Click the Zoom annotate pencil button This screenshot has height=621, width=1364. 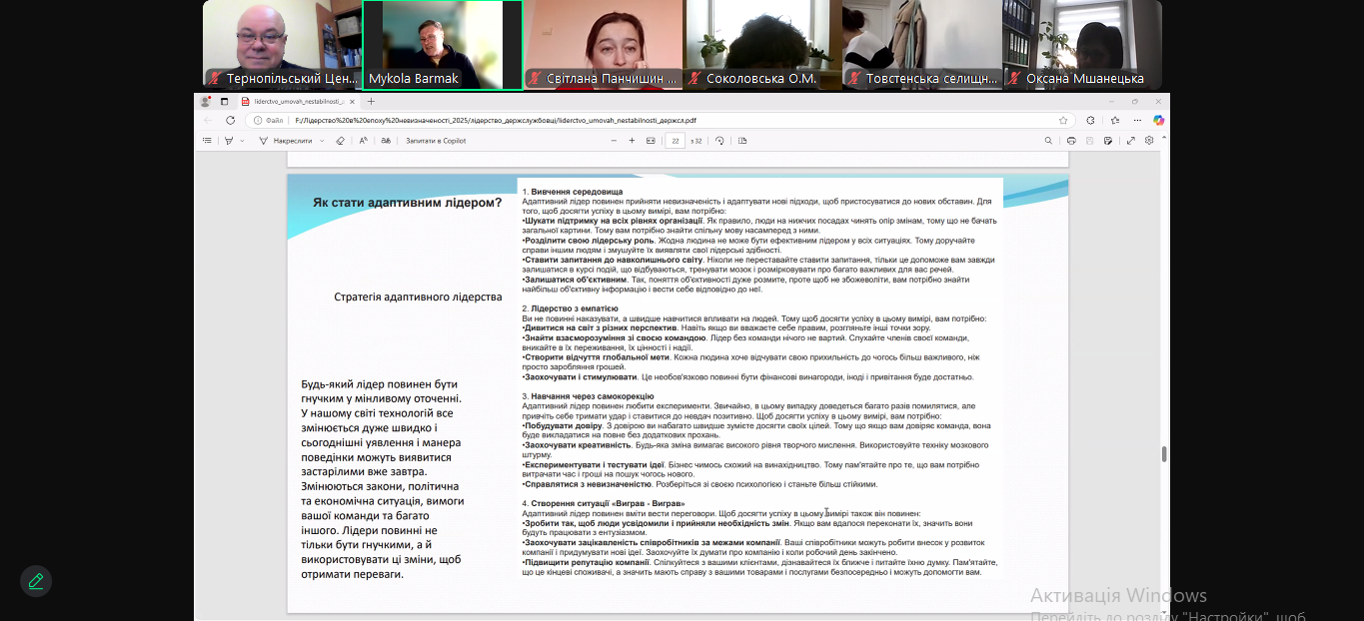[36, 580]
